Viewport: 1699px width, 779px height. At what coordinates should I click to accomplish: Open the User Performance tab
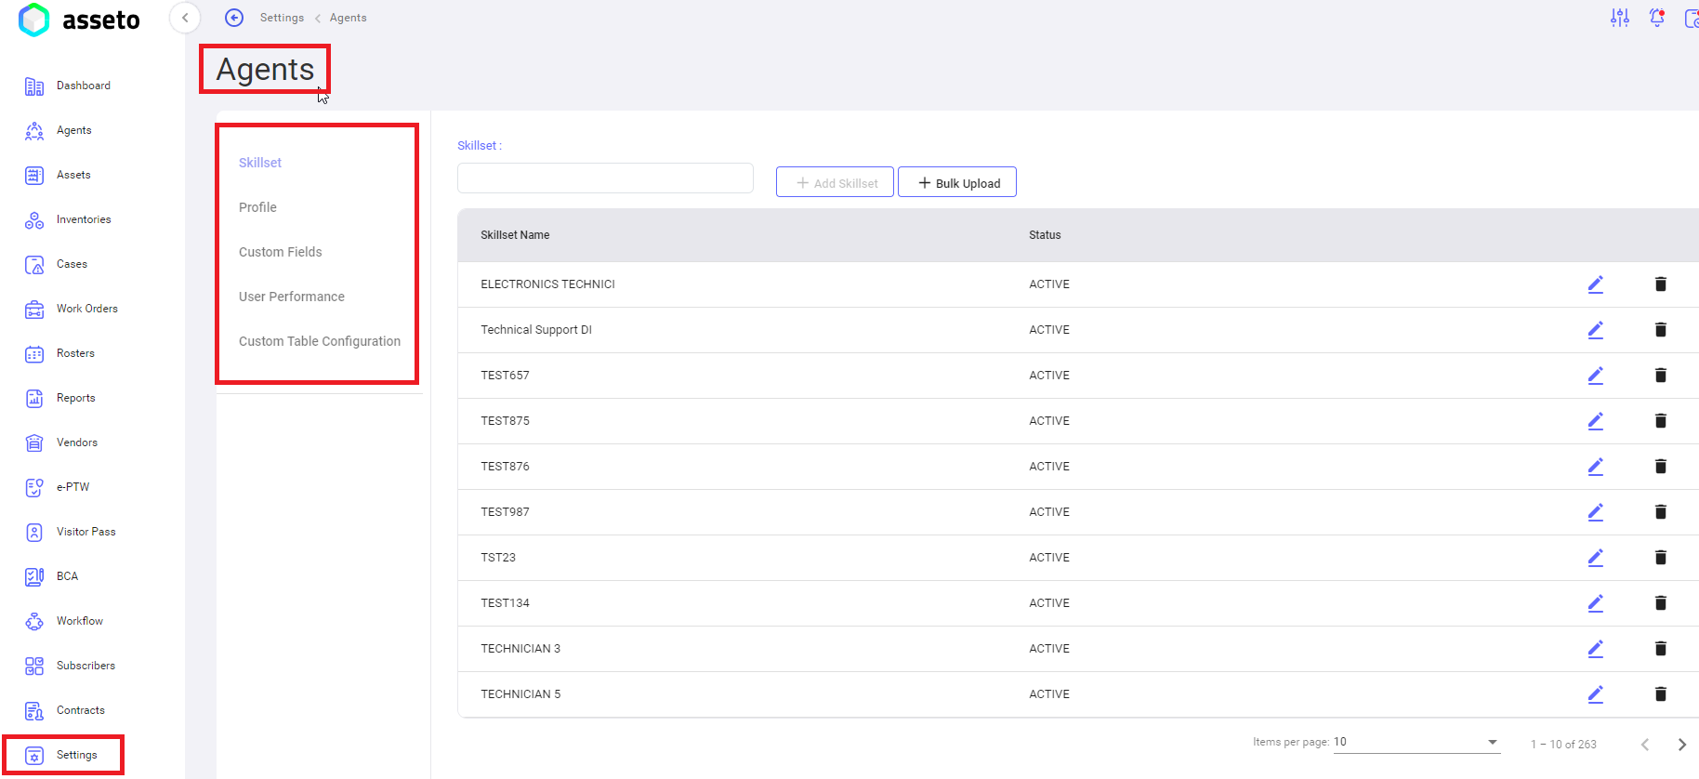tap(291, 297)
